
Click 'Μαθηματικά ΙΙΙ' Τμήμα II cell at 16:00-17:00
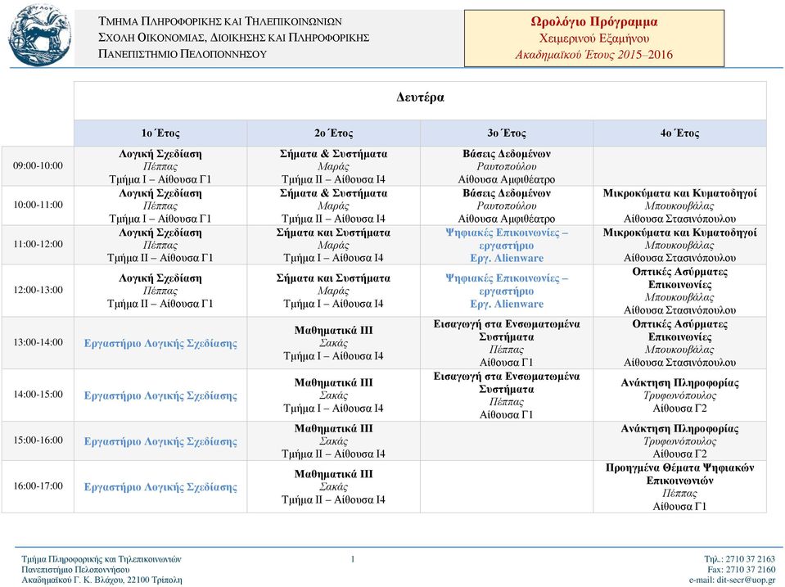click(333, 486)
